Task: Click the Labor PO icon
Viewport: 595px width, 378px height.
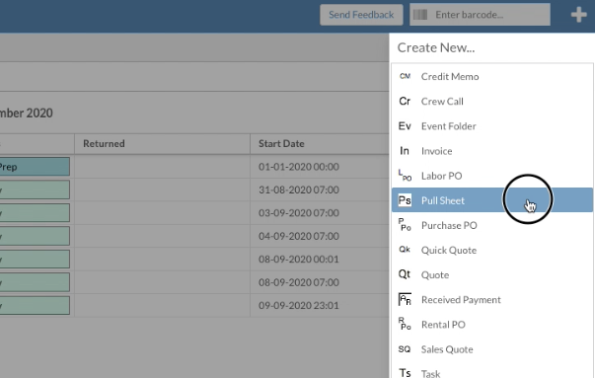Action: click(405, 176)
